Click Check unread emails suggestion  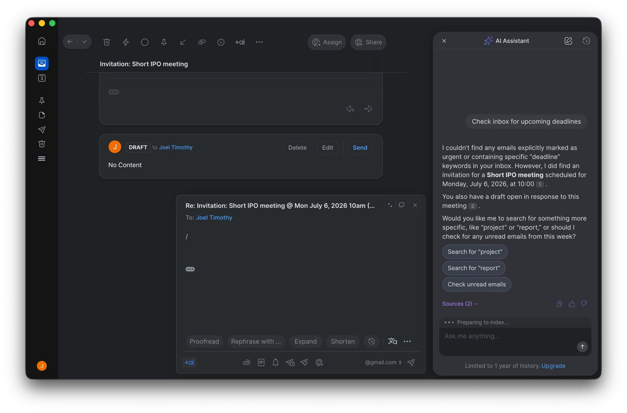pyautogui.click(x=477, y=285)
